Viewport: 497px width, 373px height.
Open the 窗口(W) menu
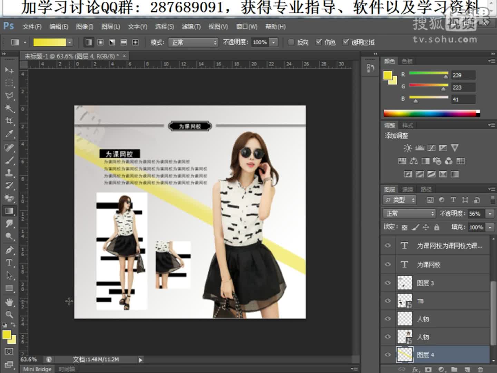[247, 27]
